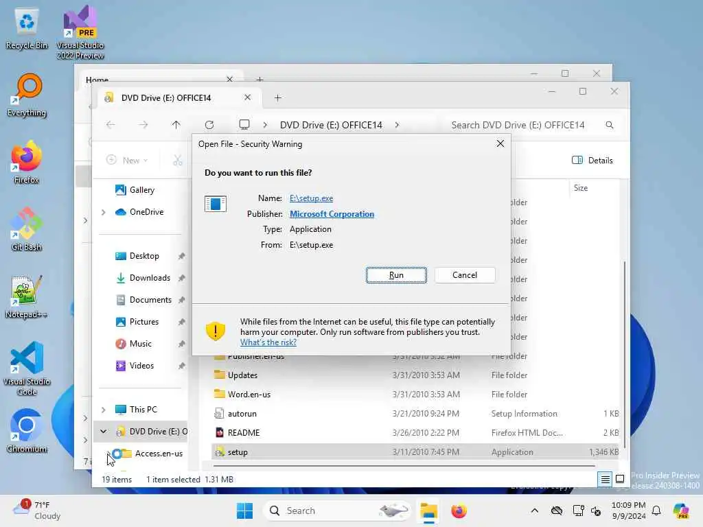
Task: Click the Cut scissors icon
Action: click(x=178, y=160)
